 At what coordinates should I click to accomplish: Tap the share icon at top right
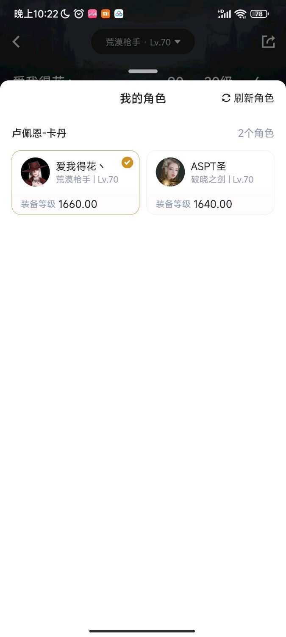(x=268, y=42)
